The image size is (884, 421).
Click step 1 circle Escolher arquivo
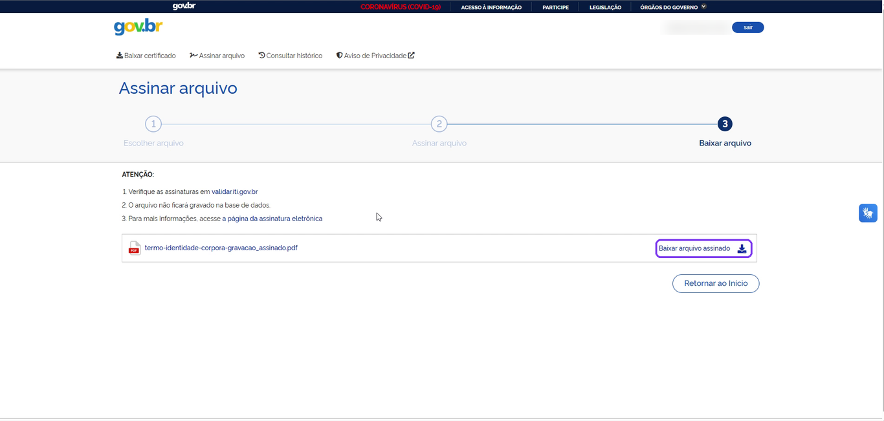pos(153,124)
